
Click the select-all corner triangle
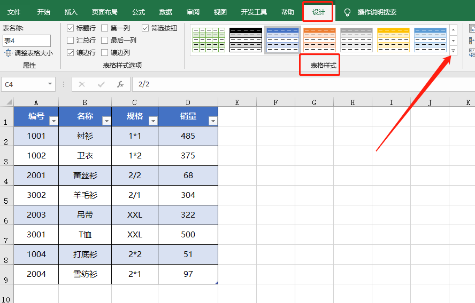click(x=9, y=102)
